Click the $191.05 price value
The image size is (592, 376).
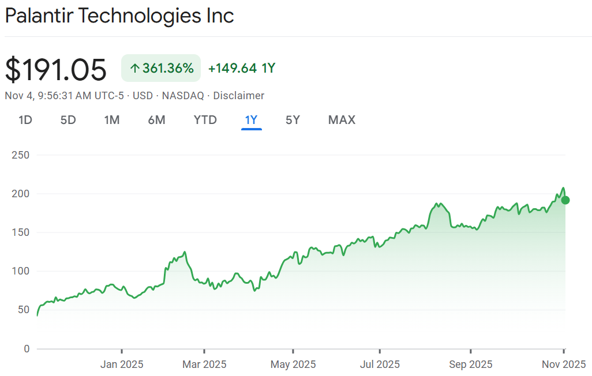pos(56,69)
